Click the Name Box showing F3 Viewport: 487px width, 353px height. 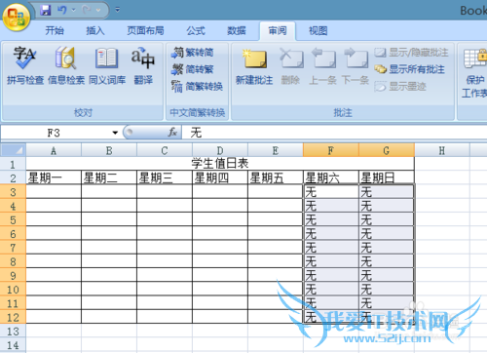54,133
